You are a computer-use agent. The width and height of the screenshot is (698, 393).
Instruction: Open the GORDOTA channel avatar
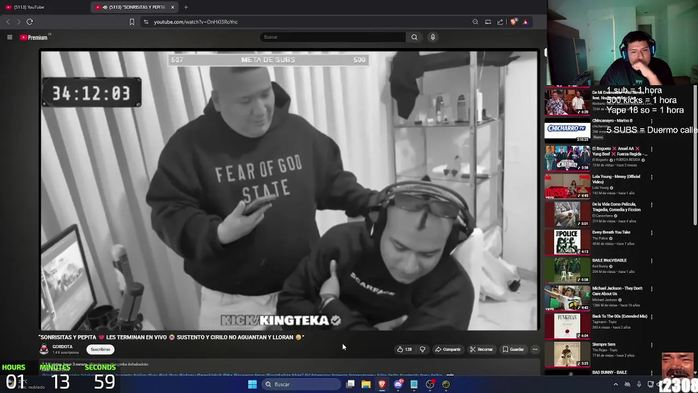click(x=44, y=349)
